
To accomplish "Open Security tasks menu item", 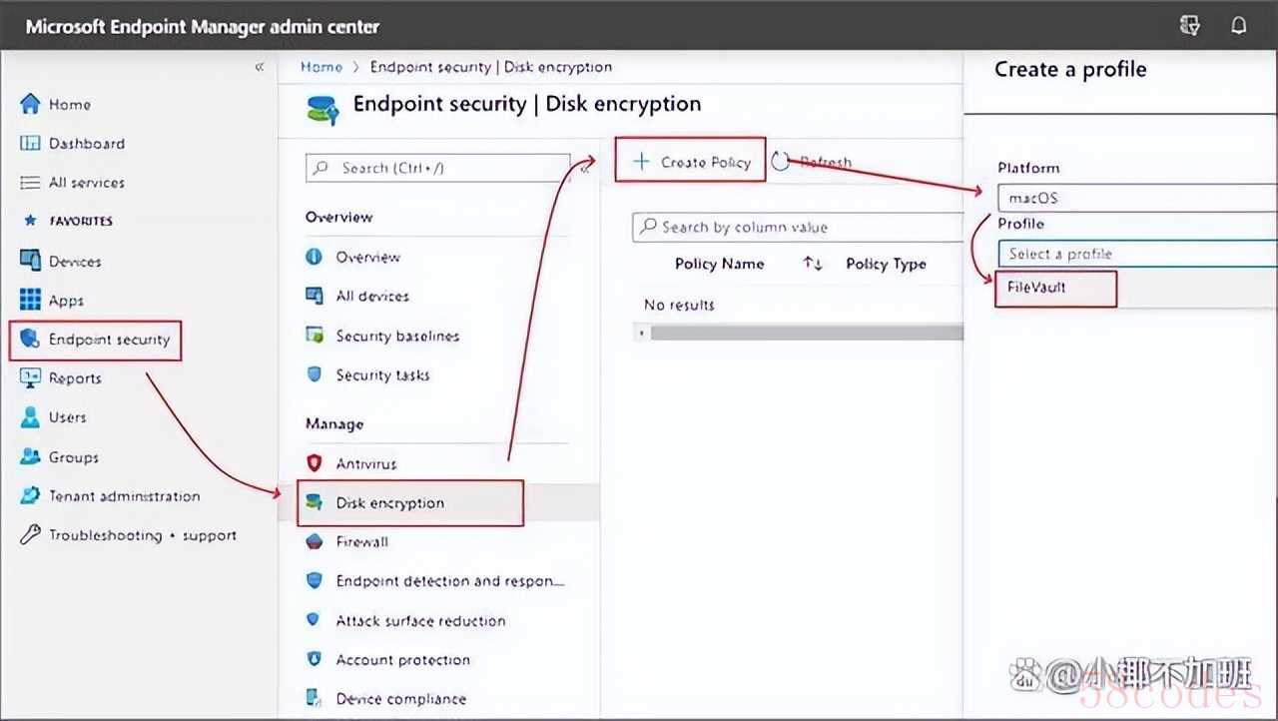I will click(382, 374).
